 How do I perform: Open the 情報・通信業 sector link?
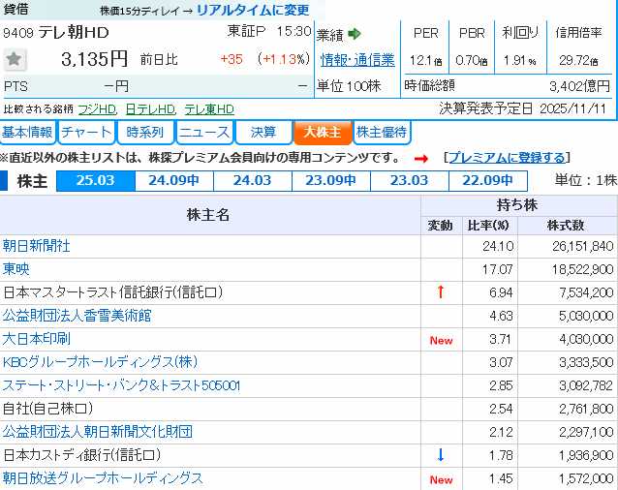point(357,60)
